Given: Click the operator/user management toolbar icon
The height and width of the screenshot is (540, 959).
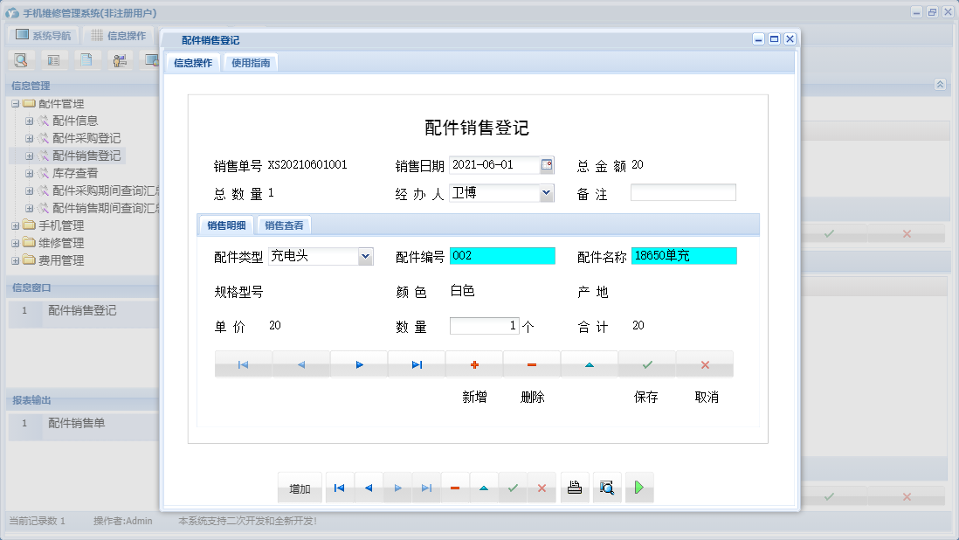Looking at the screenshot, I should click(120, 60).
